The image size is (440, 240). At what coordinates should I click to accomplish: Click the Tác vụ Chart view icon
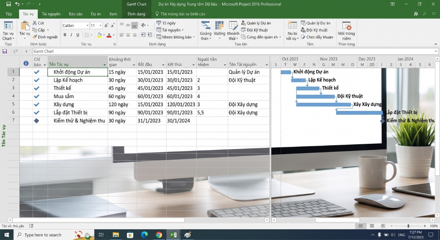[8, 26]
